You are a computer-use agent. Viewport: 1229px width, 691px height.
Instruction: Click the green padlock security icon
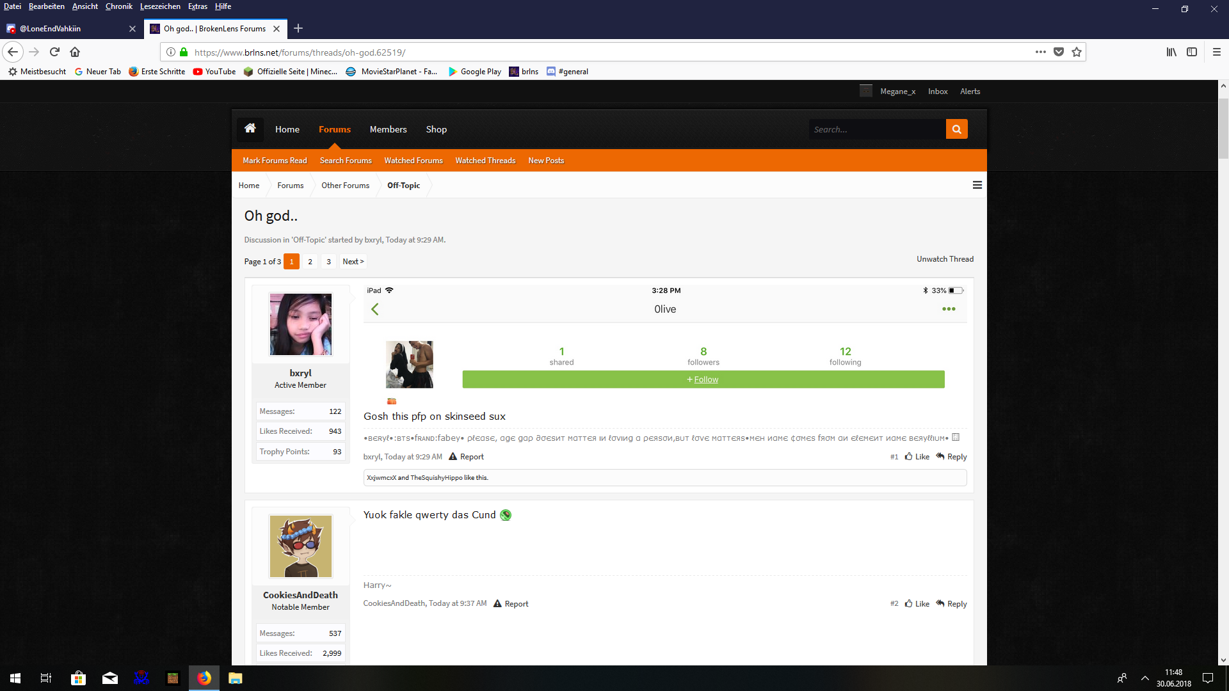click(184, 52)
